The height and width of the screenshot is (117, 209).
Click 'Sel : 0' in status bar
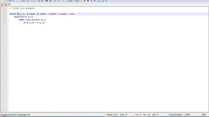[x=155, y=115]
